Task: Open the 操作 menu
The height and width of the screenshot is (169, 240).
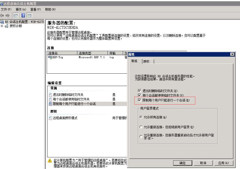Action: click(20, 9)
